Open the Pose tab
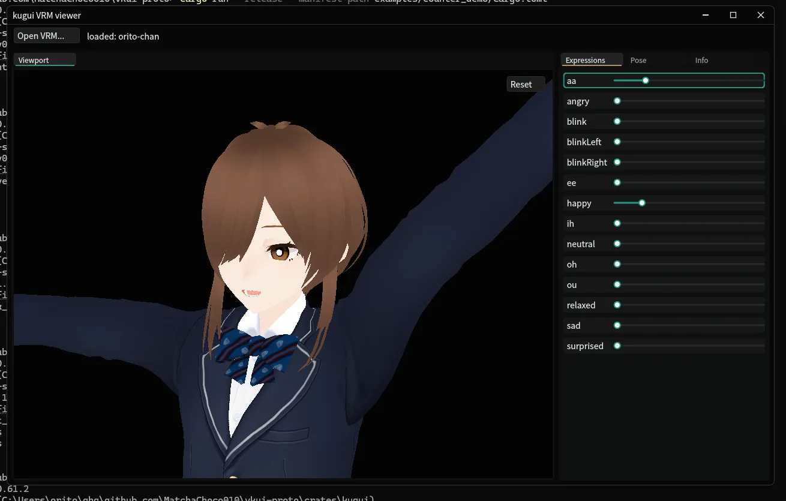 tap(638, 60)
